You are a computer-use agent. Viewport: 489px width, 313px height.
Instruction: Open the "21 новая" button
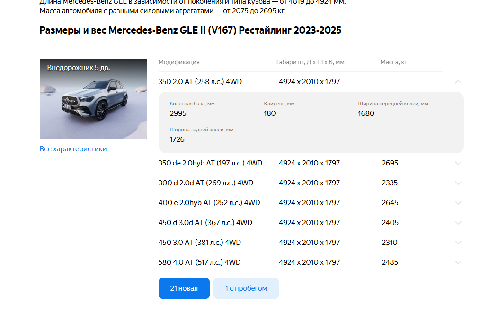coord(184,288)
